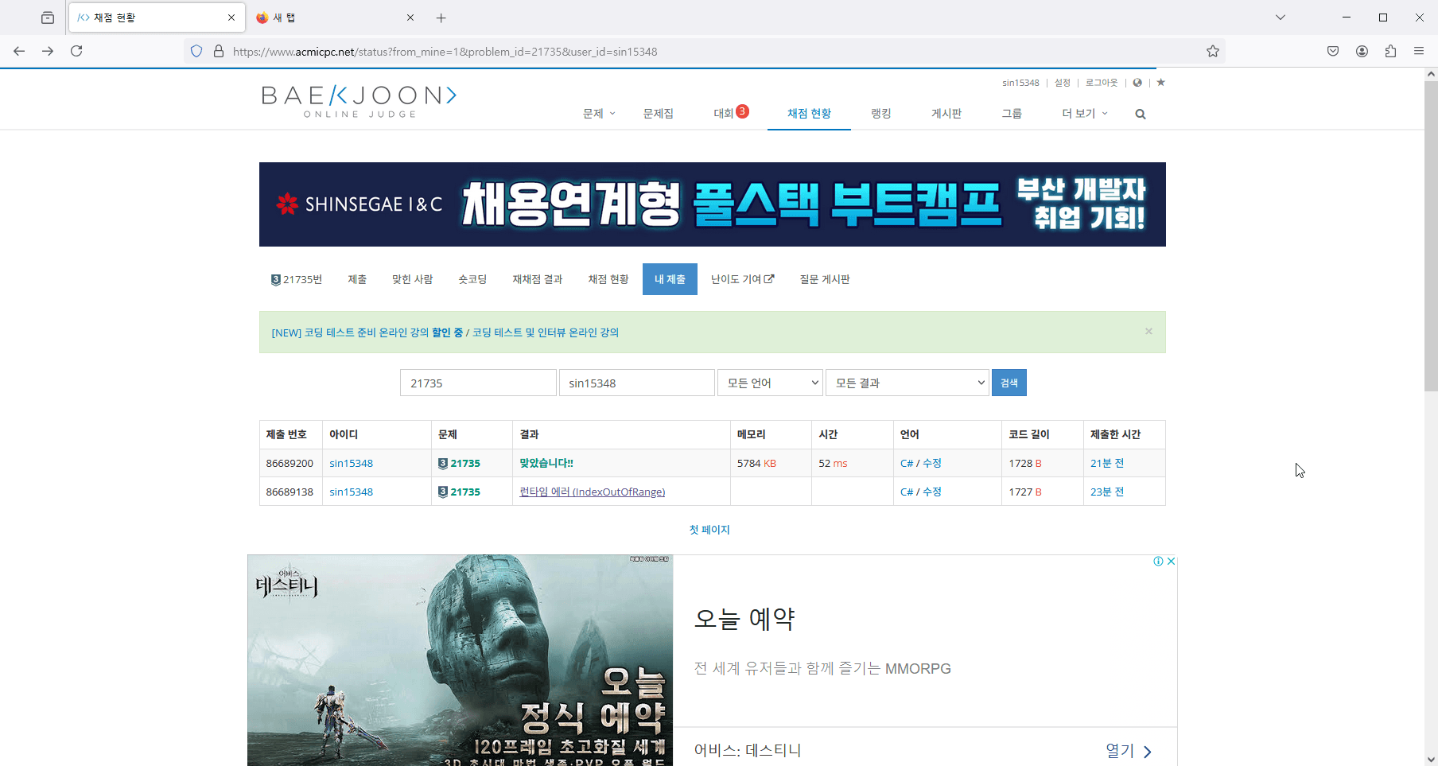This screenshot has height=766, width=1438.
Task: Open the 채점 현황 nav item
Action: 810,114
